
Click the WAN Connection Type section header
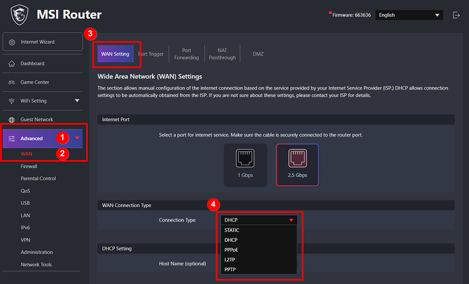276,205
